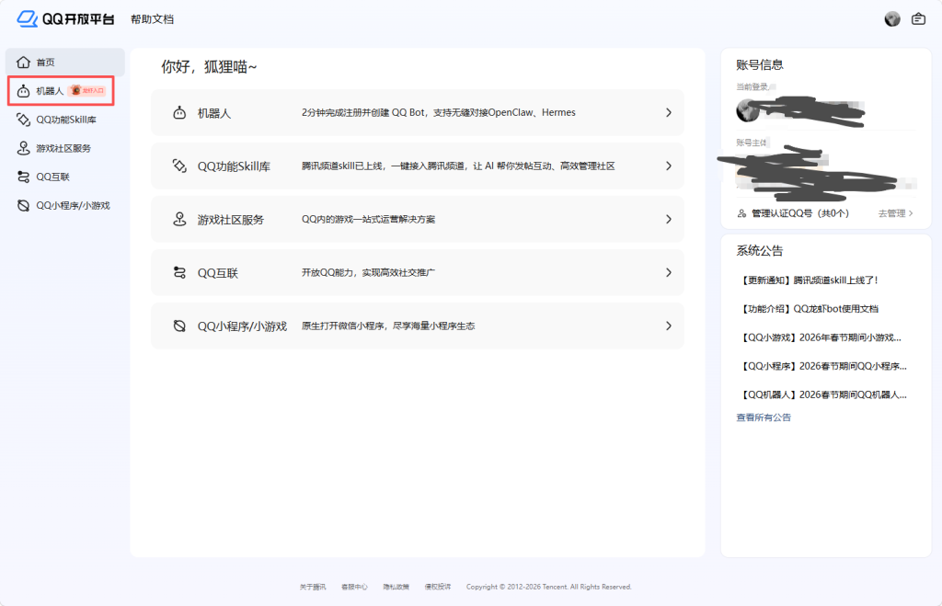Click the card text 开放QQ能力，实现高效社交推广

pyautogui.click(x=368, y=273)
